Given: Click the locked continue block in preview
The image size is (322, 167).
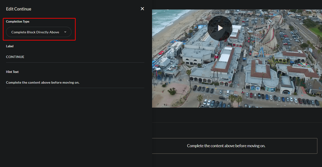Looking at the screenshot, I should click(235, 146).
